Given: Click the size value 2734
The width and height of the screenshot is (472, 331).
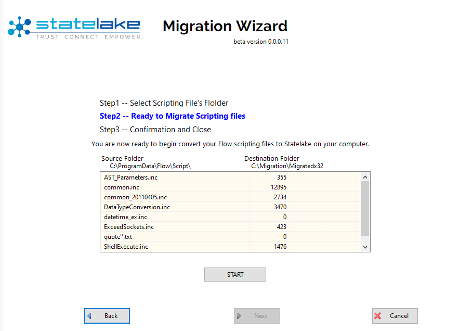Looking at the screenshot, I should click(280, 197).
